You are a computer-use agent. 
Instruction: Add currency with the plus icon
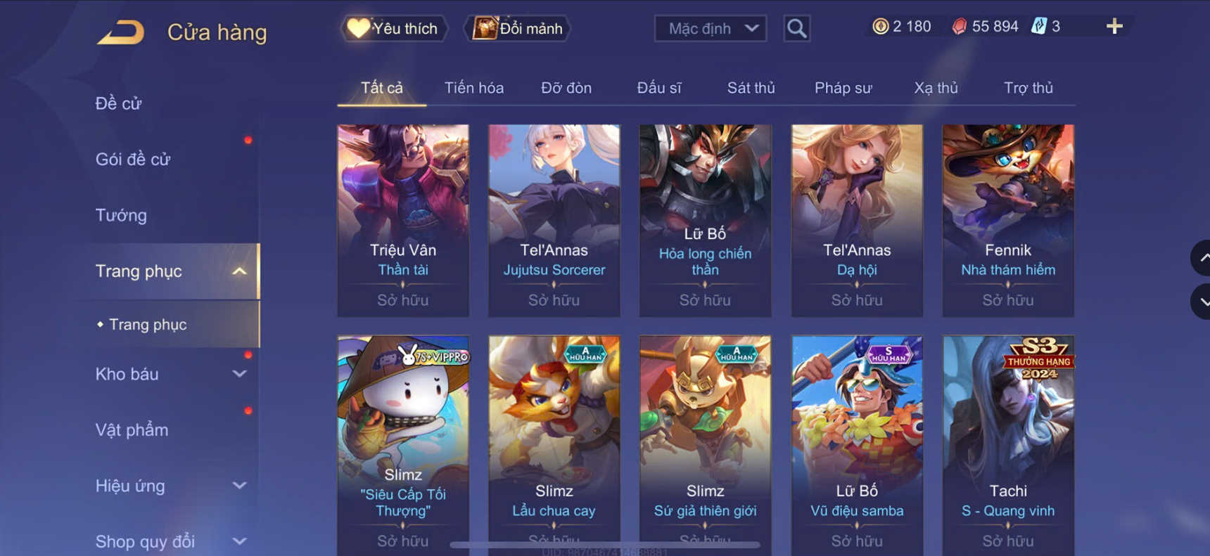coord(1114,27)
